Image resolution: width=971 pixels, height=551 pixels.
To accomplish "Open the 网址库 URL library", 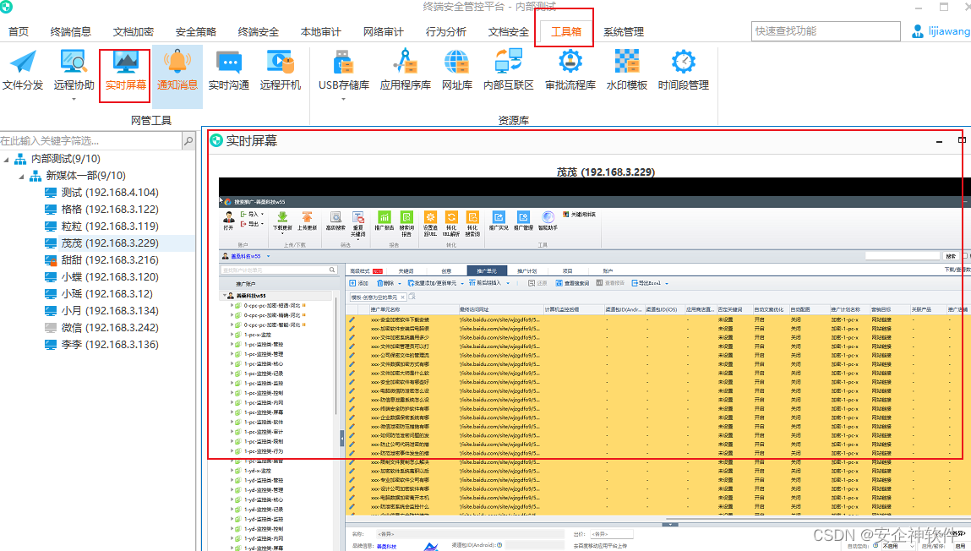I will coord(457,71).
